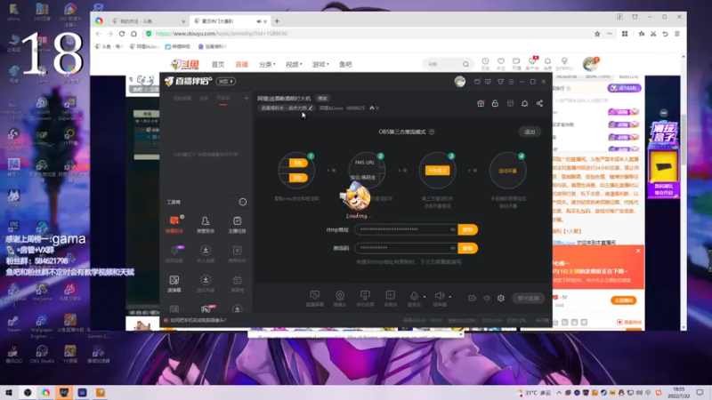
Task: Open Douyu history clock icon
Action: tap(485, 63)
